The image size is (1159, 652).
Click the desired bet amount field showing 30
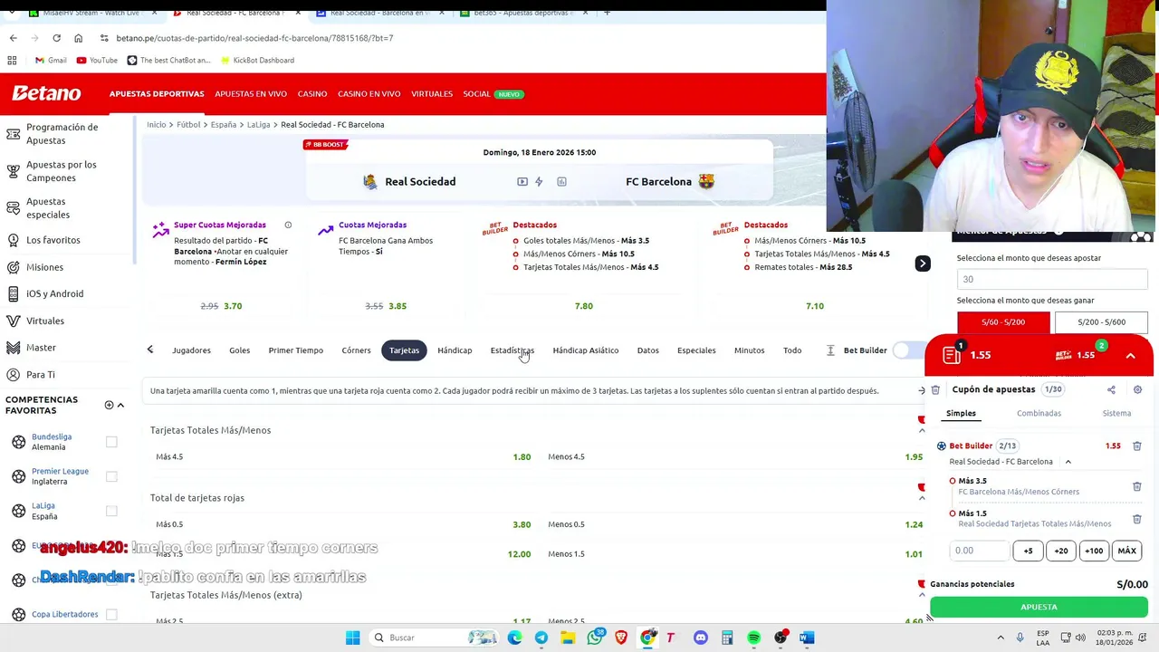point(1052,279)
